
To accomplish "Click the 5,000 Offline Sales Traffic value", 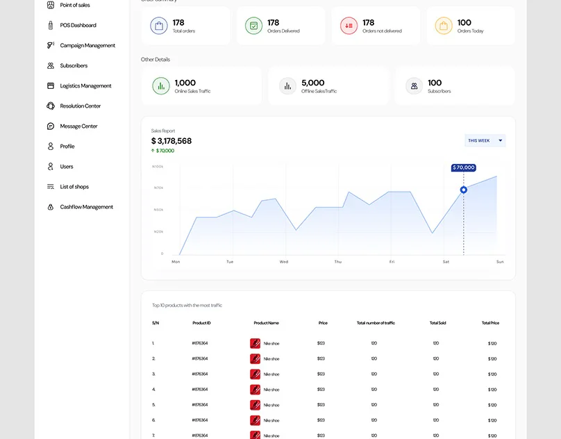I will point(312,83).
